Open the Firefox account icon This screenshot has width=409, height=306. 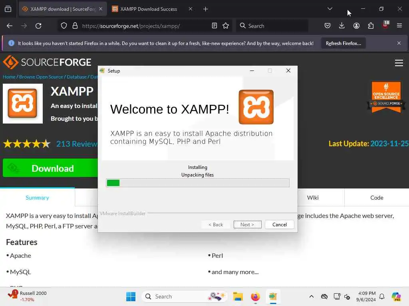click(356, 26)
